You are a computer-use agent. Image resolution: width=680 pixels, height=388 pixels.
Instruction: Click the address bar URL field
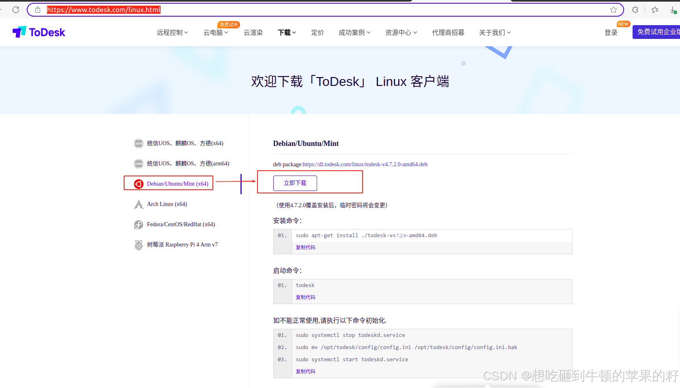point(324,10)
